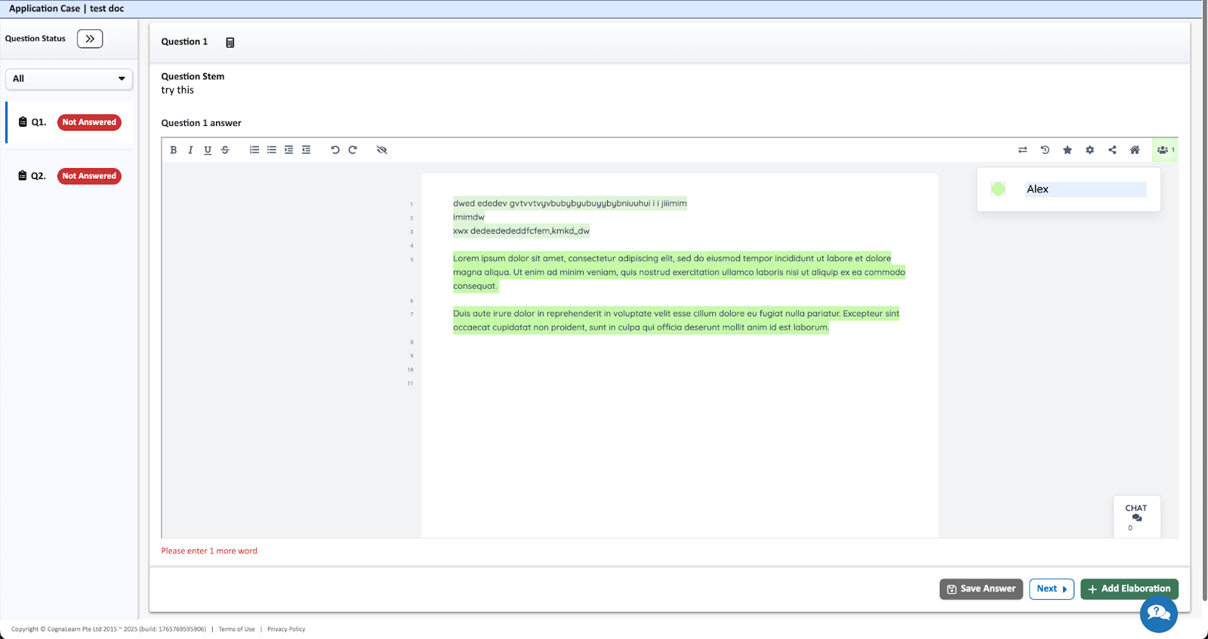Click the star saved revision icon
The height and width of the screenshot is (639, 1208).
pos(1068,150)
